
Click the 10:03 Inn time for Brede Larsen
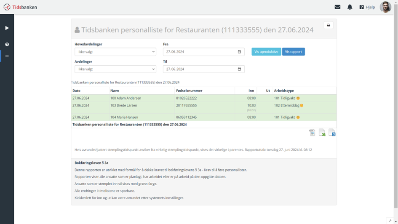tap(251, 105)
